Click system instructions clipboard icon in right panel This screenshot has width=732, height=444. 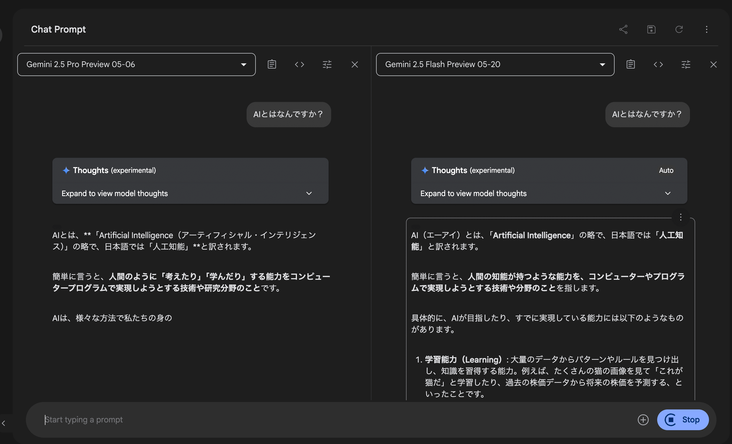630,64
